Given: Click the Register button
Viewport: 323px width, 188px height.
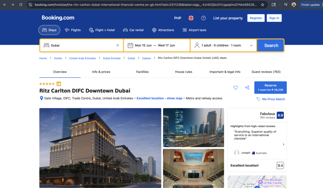Looking at the screenshot, I should coord(256,18).
